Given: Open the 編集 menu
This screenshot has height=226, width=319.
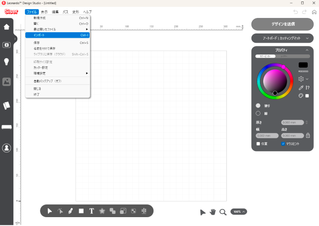Looking at the screenshot, I should (x=55, y=12).
